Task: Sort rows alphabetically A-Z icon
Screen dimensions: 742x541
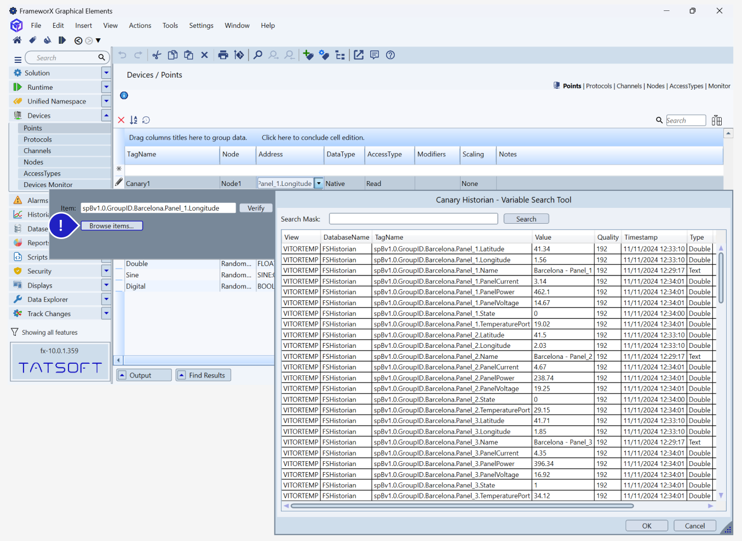Action: click(x=134, y=120)
